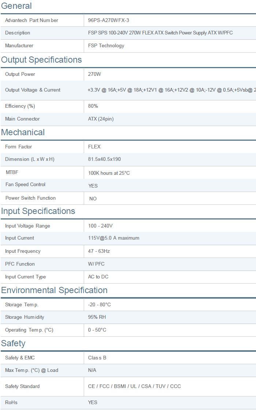Click the Environmental Specification heading
256x410 pixels.
(x=54, y=290)
